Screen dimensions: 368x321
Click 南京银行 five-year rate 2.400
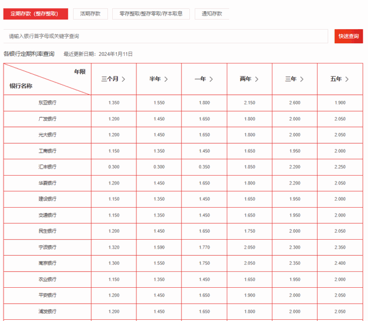[340, 263]
